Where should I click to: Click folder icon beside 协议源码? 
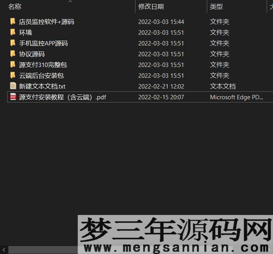coord(13,54)
